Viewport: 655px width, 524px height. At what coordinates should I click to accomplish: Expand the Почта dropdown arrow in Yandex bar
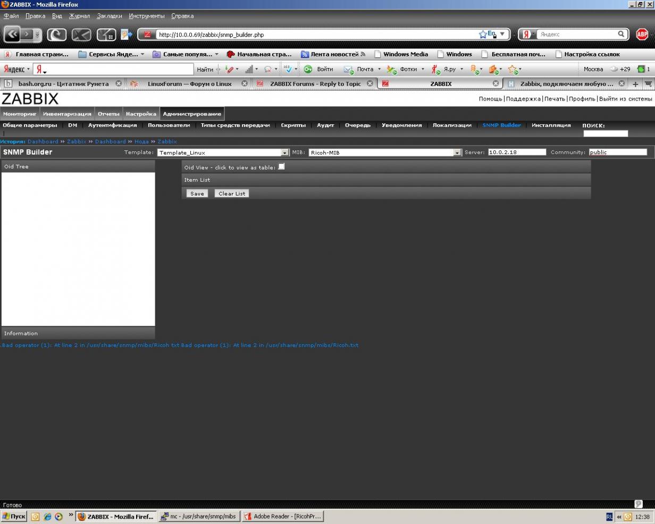pyautogui.click(x=379, y=69)
